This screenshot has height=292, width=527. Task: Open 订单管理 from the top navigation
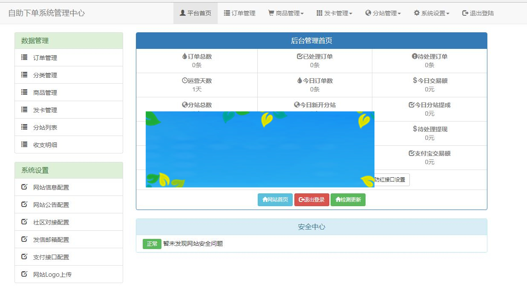tap(239, 13)
